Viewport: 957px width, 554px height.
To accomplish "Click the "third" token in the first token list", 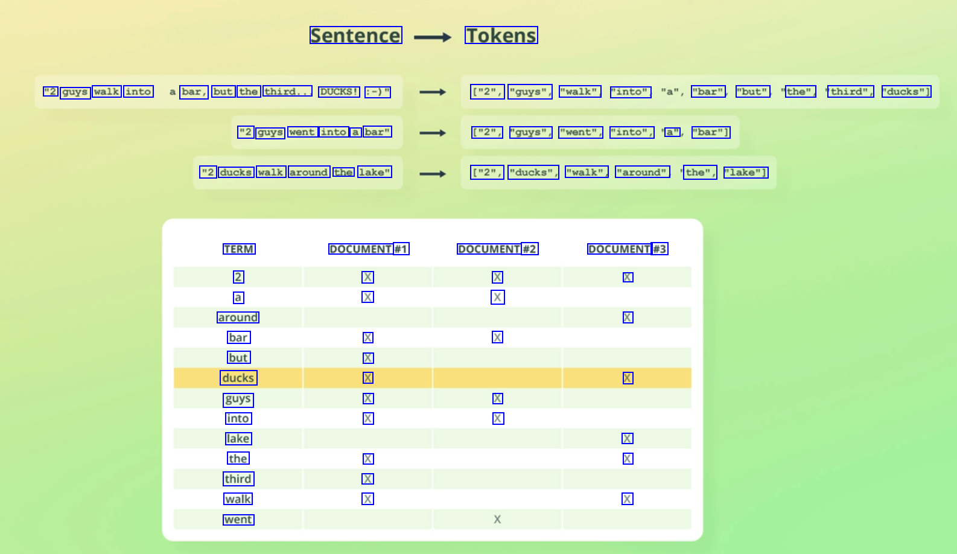I will pos(850,92).
